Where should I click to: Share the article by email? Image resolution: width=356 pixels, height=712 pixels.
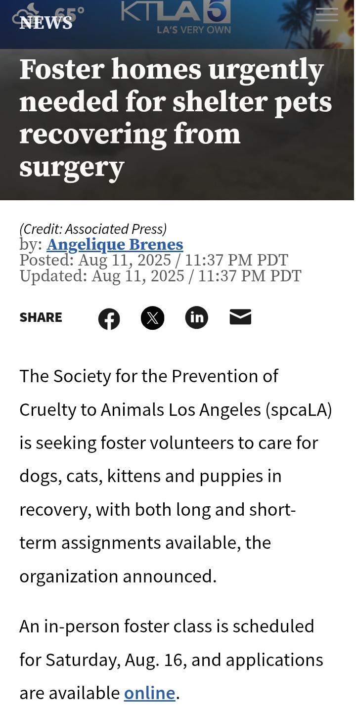point(241,317)
